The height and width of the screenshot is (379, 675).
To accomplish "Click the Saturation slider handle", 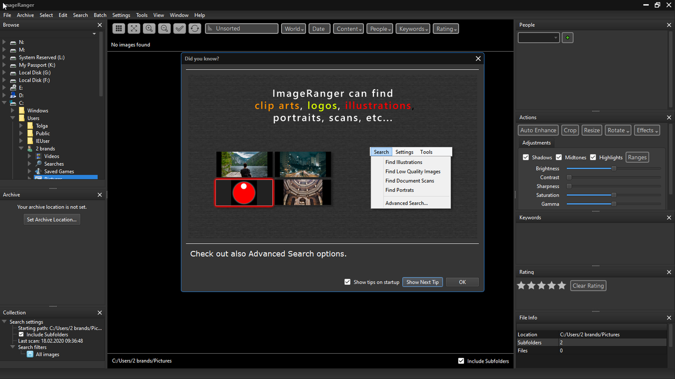I will [x=614, y=195].
